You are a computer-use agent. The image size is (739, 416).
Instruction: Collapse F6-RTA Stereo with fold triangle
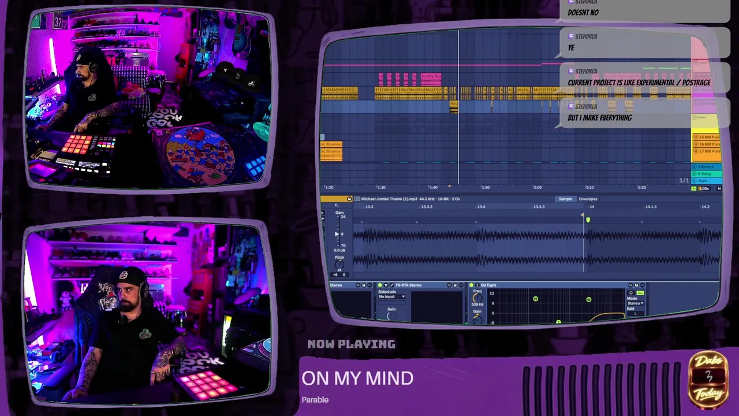click(386, 285)
